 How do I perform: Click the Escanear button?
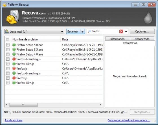click(73, 31)
